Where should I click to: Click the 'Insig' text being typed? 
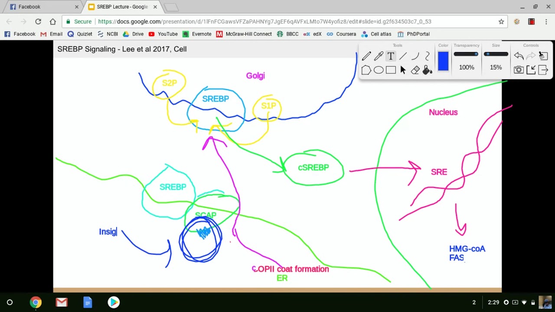click(x=108, y=232)
